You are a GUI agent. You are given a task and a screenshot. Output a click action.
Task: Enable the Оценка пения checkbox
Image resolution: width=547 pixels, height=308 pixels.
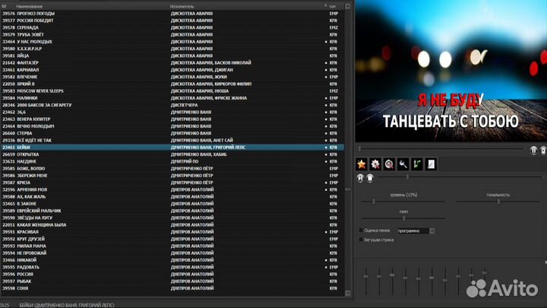coord(361,230)
